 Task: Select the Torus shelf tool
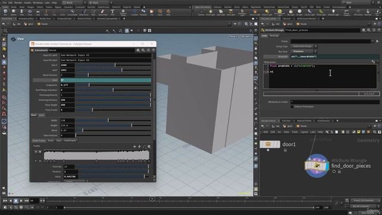(x=30, y=13)
